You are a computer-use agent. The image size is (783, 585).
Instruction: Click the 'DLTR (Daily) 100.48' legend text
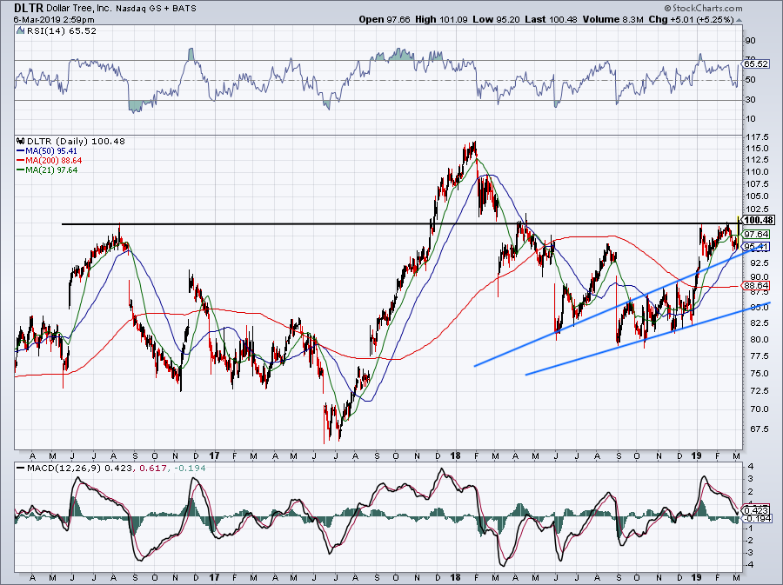point(76,141)
